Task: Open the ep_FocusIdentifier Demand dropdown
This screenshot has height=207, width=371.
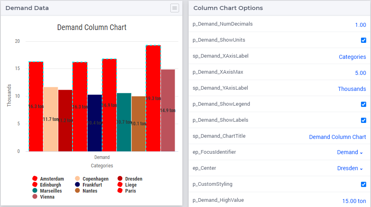Action: 350,153
